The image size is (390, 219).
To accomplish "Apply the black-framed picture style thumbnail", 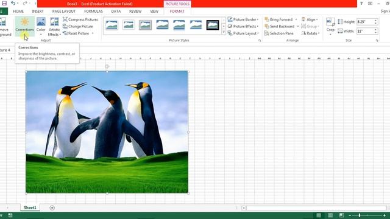I will 213,25.
